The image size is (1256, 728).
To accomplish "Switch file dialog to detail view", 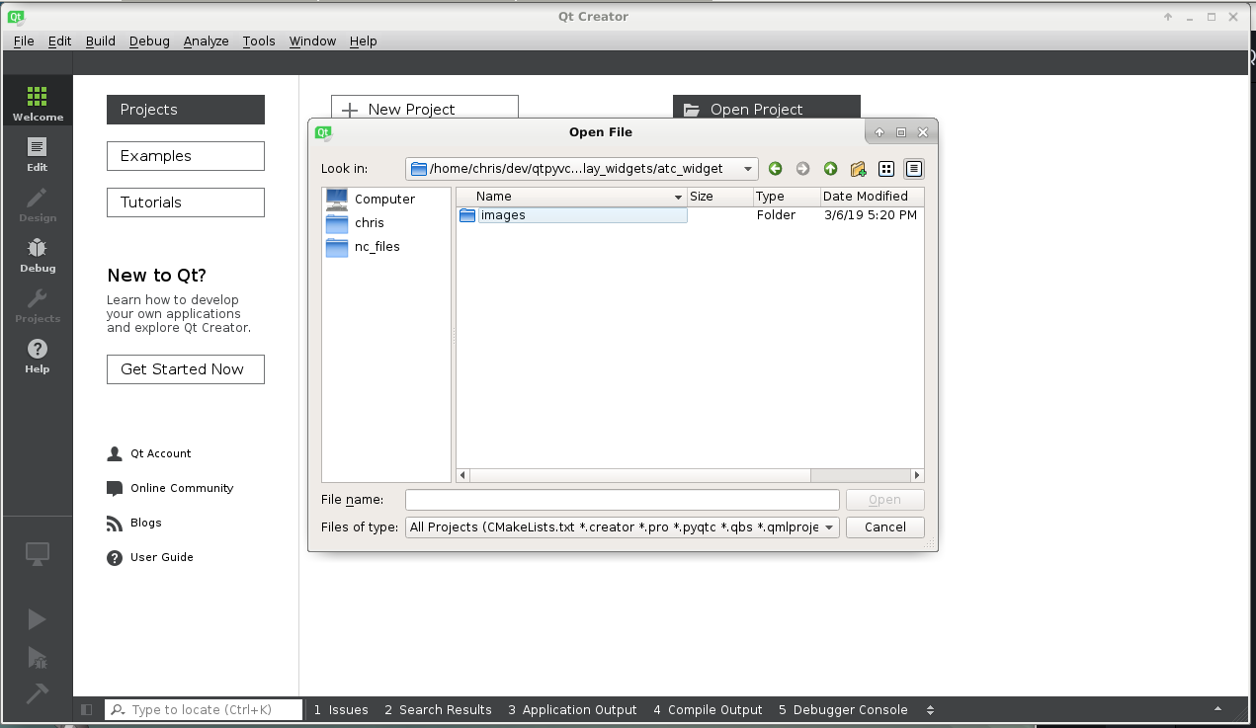I will click(x=914, y=169).
